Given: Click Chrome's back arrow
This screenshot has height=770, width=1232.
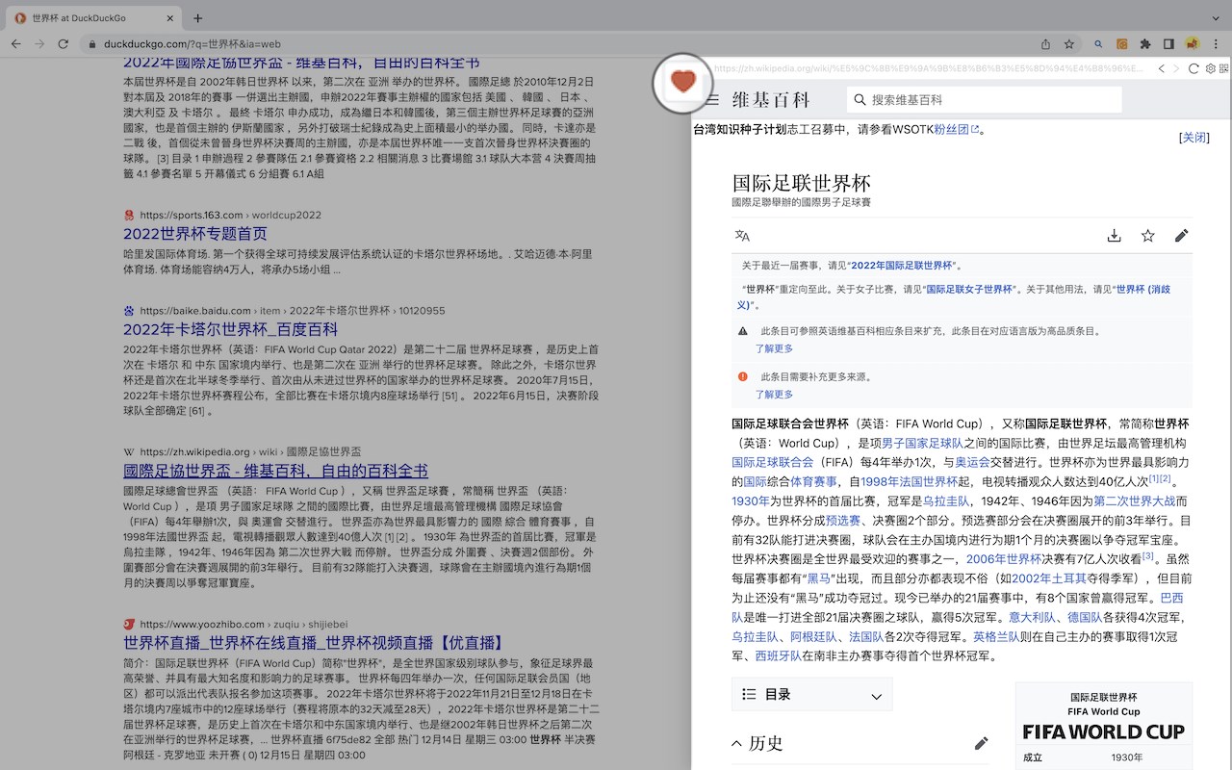Looking at the screenshot, I should tap(16, 43).
